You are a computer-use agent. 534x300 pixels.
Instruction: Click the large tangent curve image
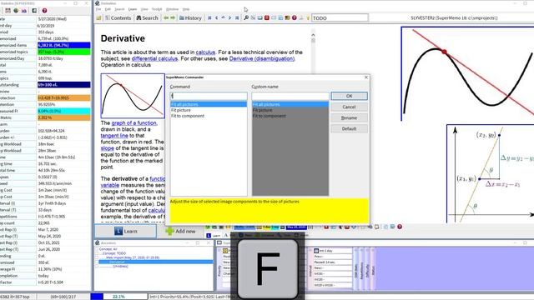[467, 74]
